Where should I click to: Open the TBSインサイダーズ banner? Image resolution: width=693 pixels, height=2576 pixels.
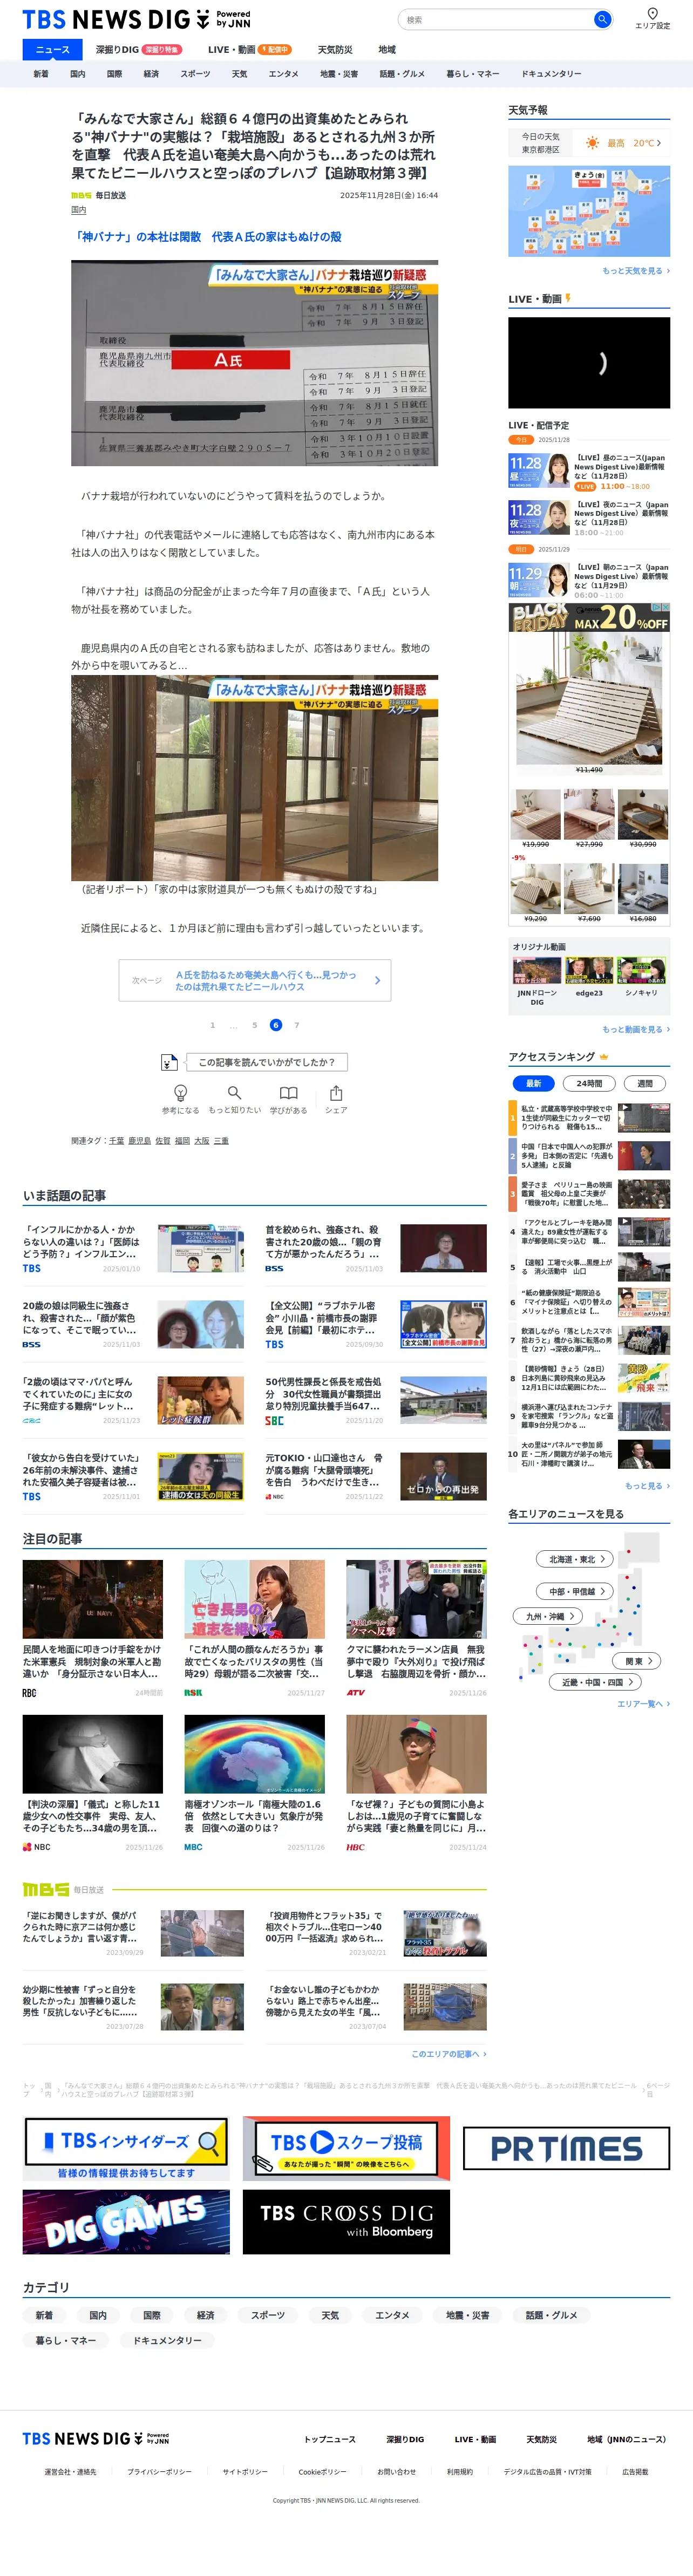126,2148
